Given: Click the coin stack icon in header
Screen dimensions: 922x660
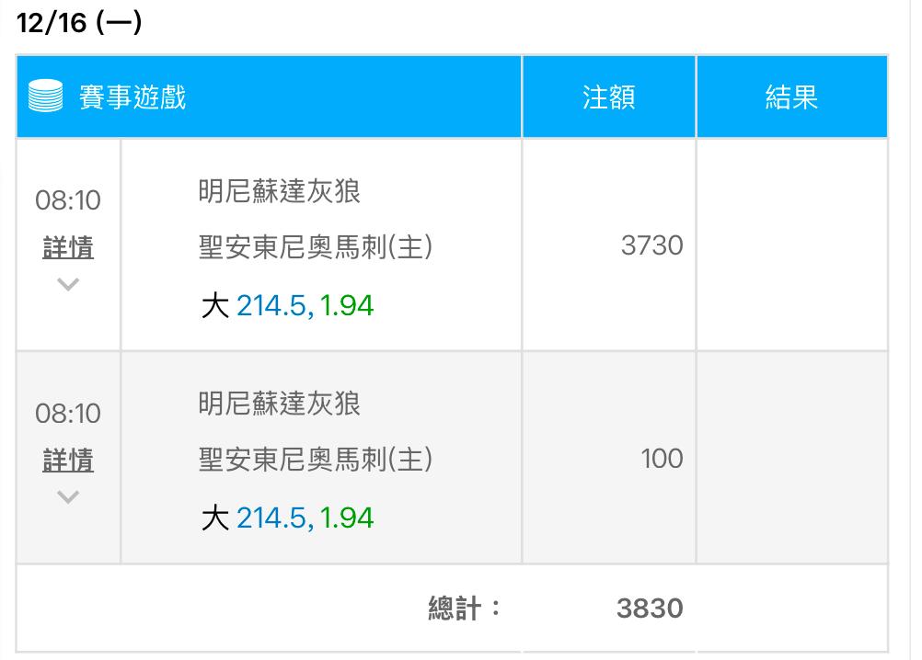Looking at the screenshot, I should [x=46, y=97].
